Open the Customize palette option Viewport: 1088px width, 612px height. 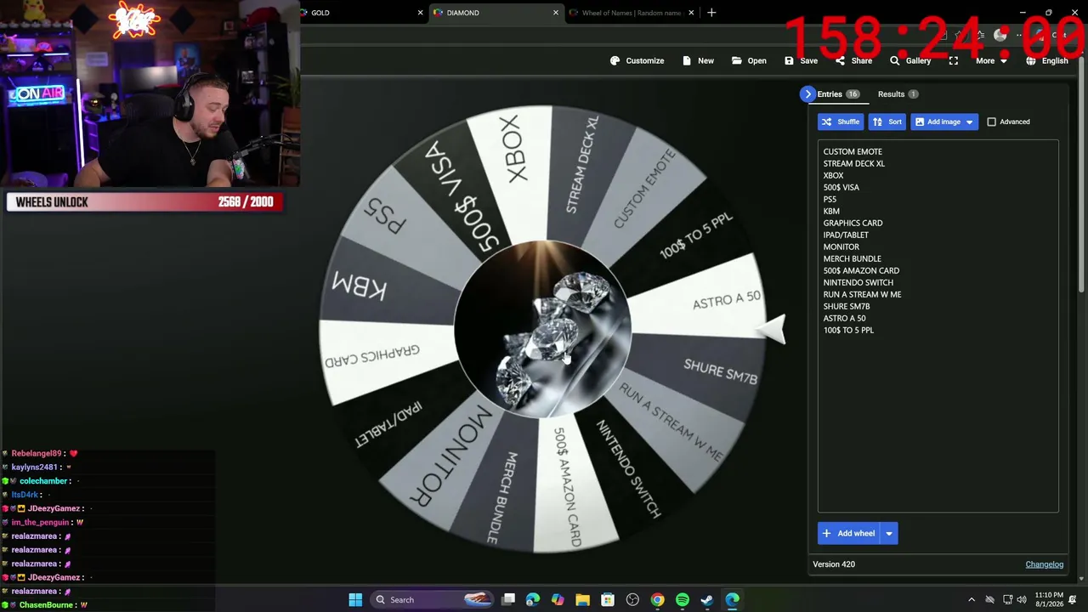coord(637,60)
